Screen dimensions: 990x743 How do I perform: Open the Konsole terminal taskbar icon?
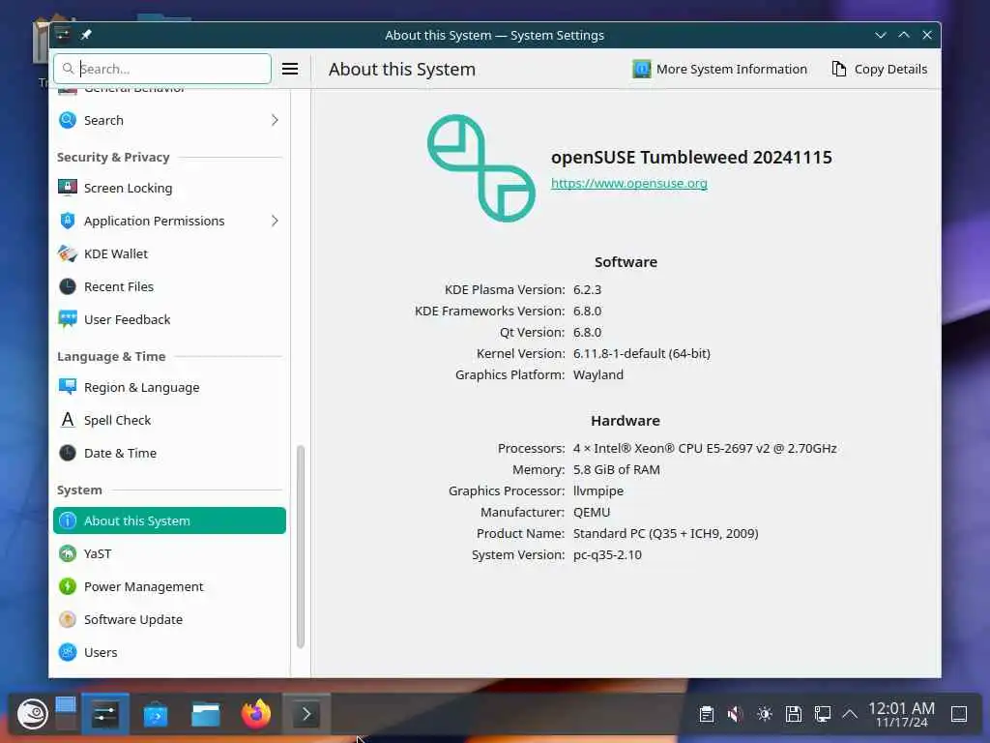(x=306, y=715)
